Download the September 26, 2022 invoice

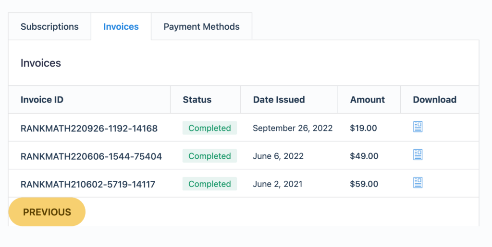point(418,127)
